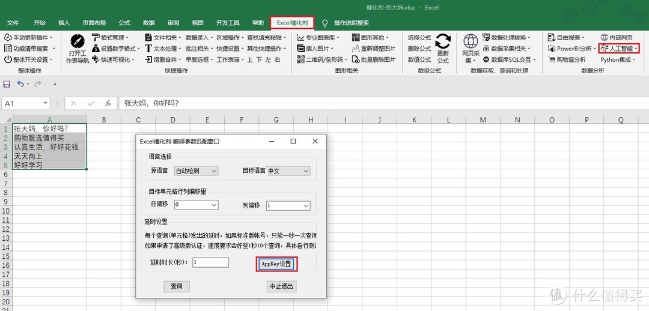The height and width of the screenshot is (311, 649).
Task: Open the 行偏移 combo box
Action: click(x=213, y=205)
